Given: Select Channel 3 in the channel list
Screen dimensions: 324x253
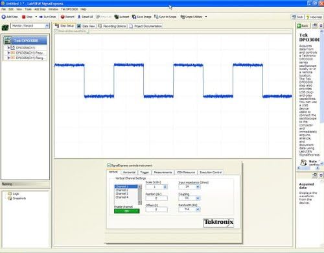Looking at the screenshot, I should [x=126, y=194].
